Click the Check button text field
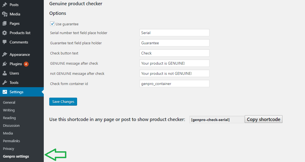This screenshot has height=162, width=305. [174, 53]
